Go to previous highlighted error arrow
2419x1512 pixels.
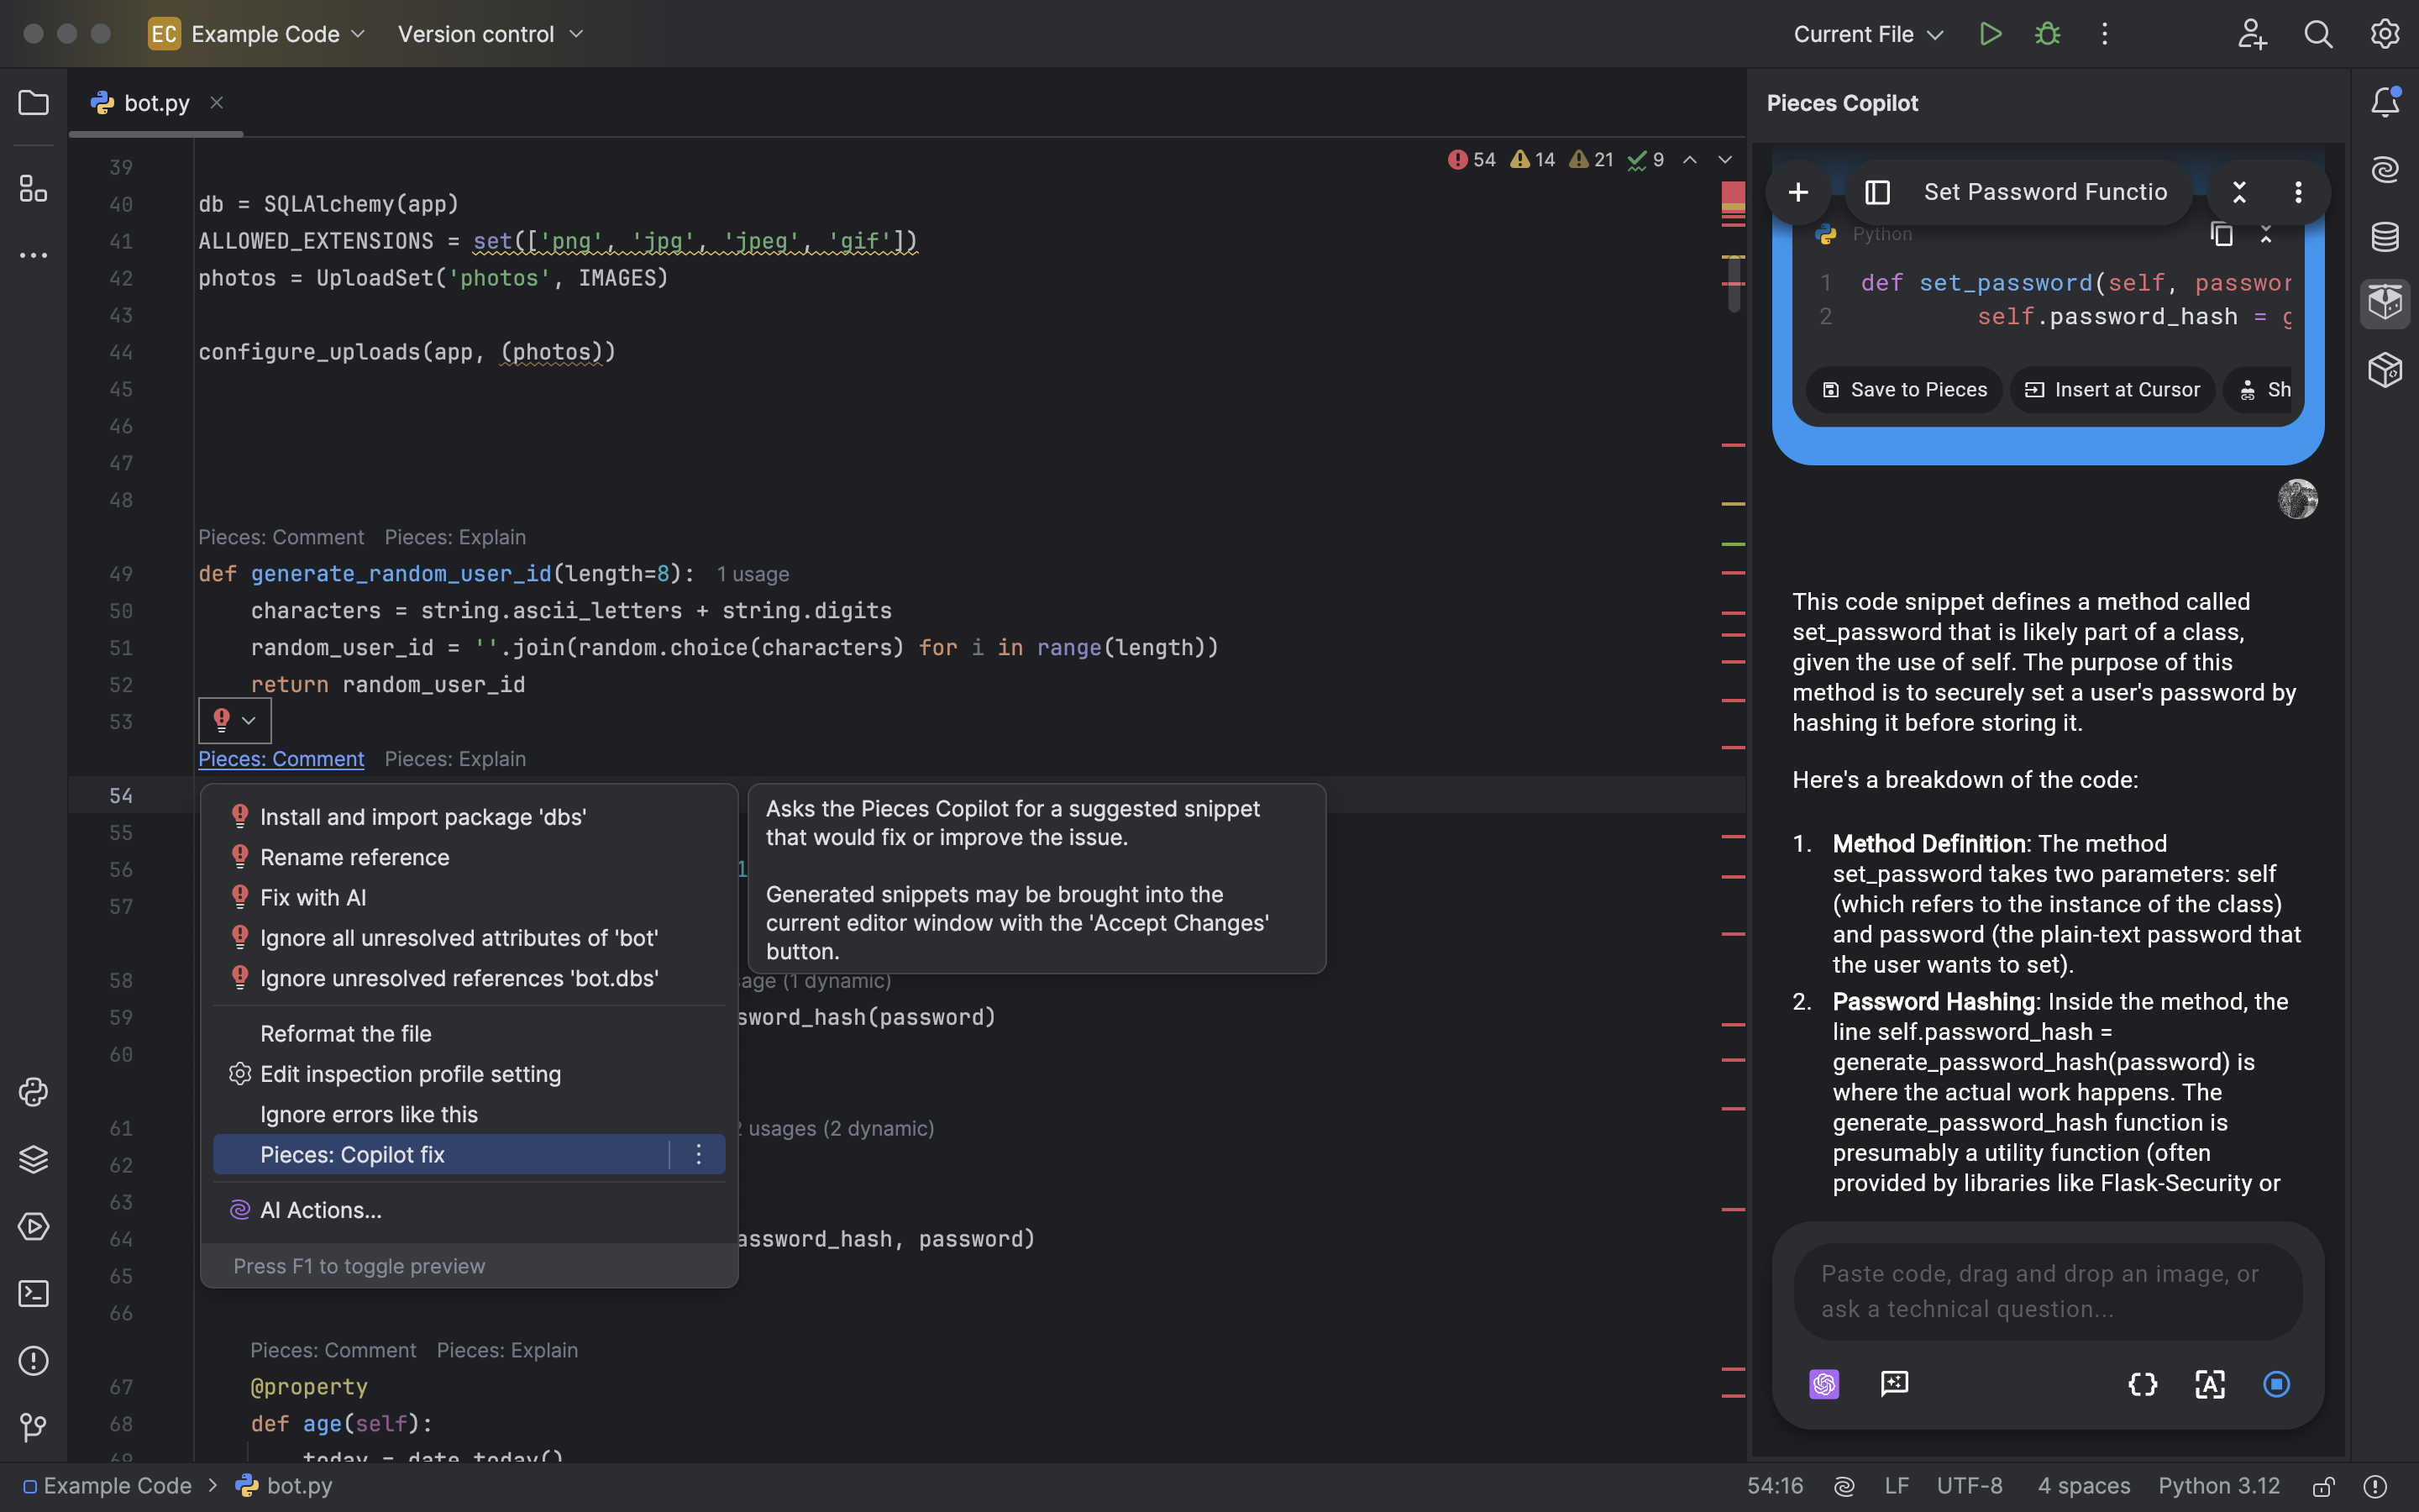(1689, 160)
